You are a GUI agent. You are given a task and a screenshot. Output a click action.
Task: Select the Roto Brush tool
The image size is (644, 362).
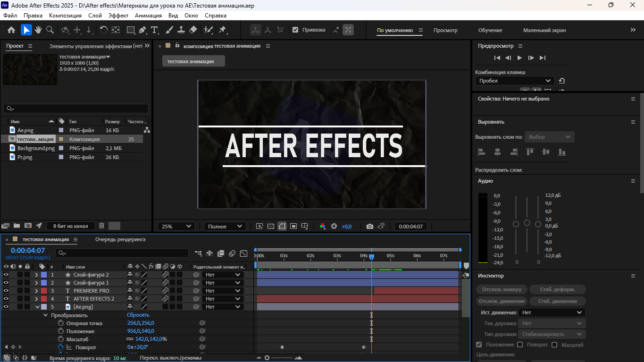click(x=208, y=30)
